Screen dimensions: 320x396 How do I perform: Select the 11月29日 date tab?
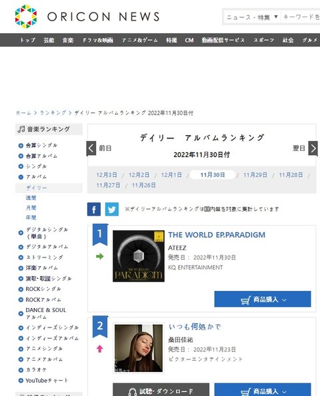tap(255, 175)
